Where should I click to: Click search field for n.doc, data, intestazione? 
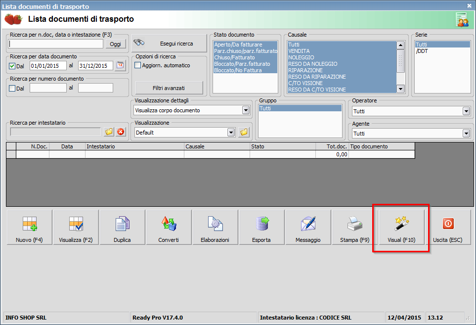point(56,44)
